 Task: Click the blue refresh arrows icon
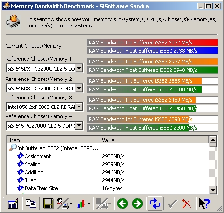[155, 204]
